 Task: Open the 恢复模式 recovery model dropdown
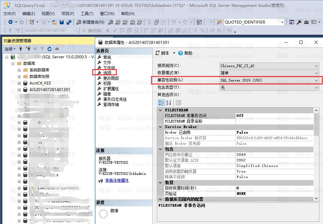316,73
